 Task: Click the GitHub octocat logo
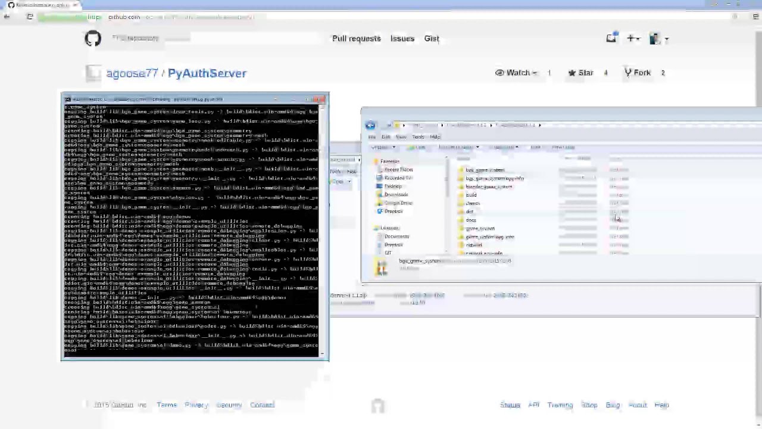(93, 39)
